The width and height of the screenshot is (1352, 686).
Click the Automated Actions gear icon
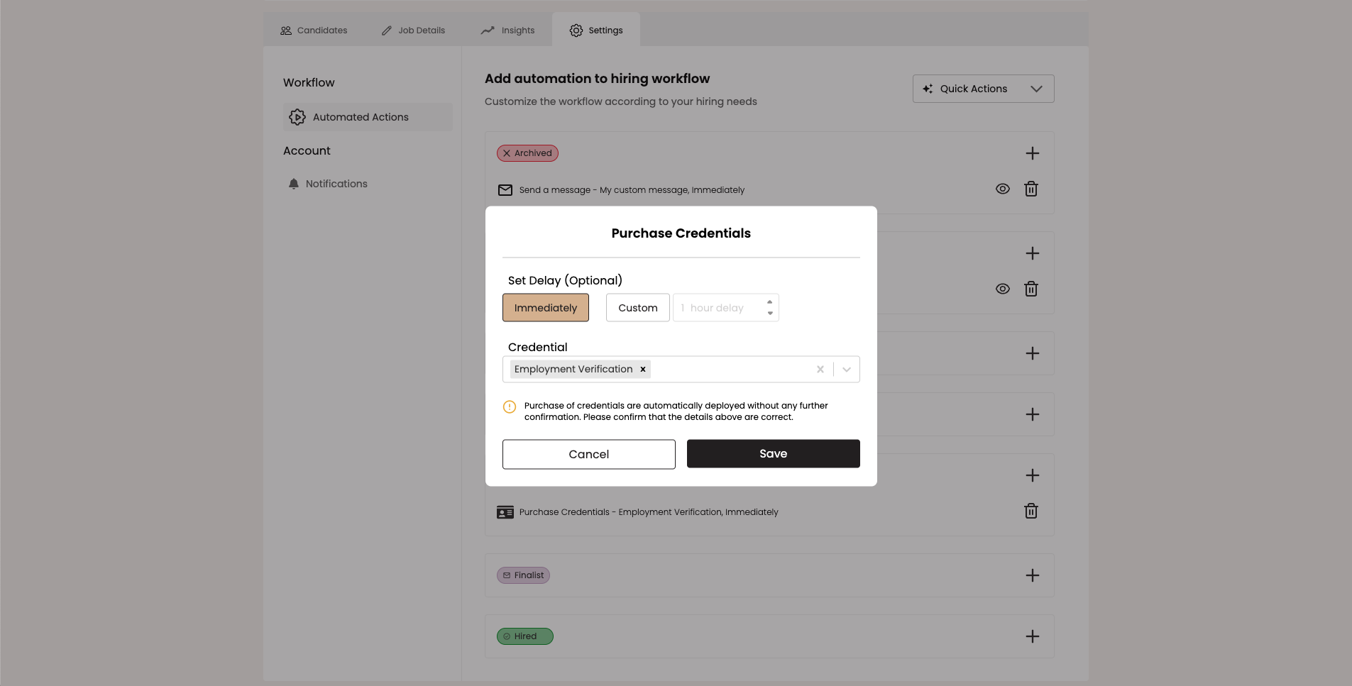tap(297, 117)
